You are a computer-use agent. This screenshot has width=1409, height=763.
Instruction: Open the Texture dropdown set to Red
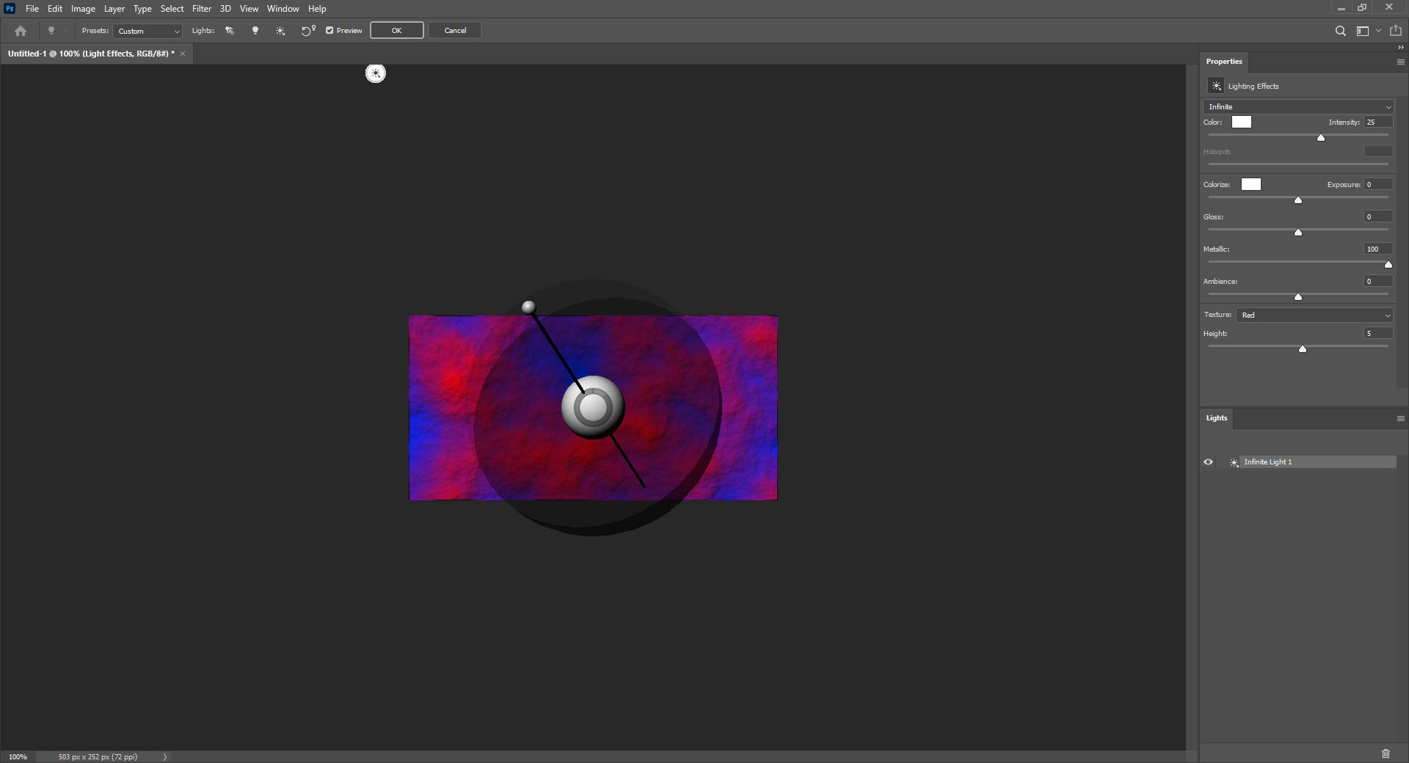1314,315
